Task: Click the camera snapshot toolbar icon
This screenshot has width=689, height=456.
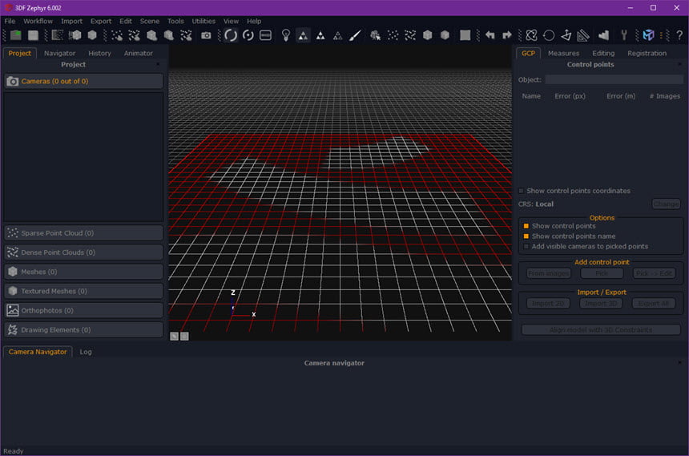Action: [206, 35]
